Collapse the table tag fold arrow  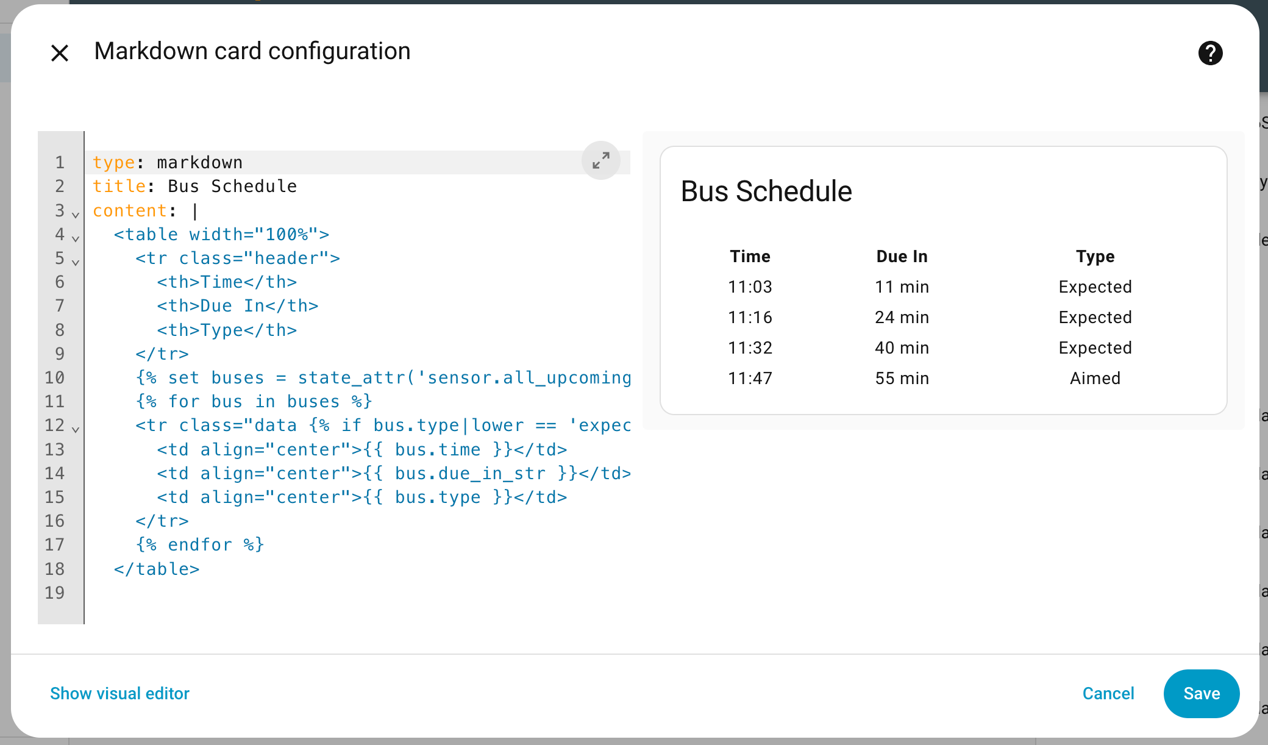click(76, 238)
